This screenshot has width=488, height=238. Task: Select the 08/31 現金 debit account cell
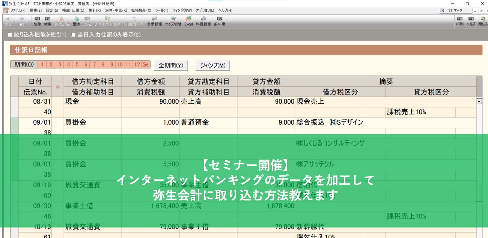point(92,101)
